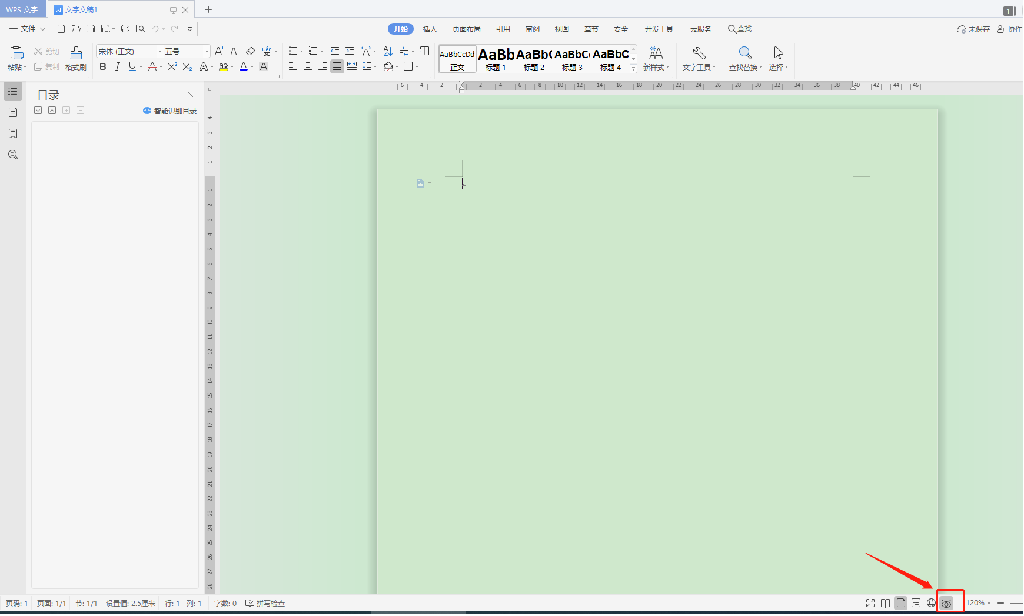Apply distributed alignment

[x=352, y=66]
